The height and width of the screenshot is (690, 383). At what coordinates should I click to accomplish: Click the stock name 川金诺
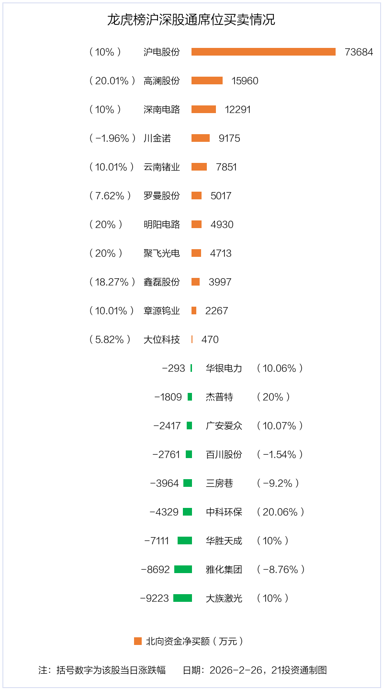pyautogui.click(x=157, y=138)
